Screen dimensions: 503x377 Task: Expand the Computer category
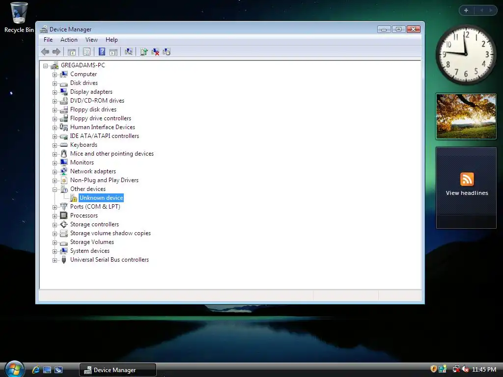coord(55,75)
